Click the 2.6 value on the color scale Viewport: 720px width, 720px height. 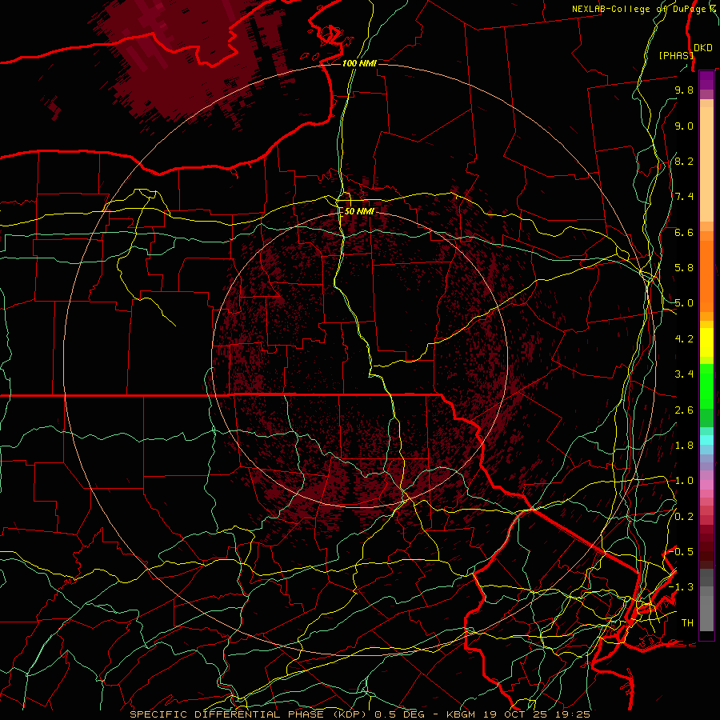(684, 410)
